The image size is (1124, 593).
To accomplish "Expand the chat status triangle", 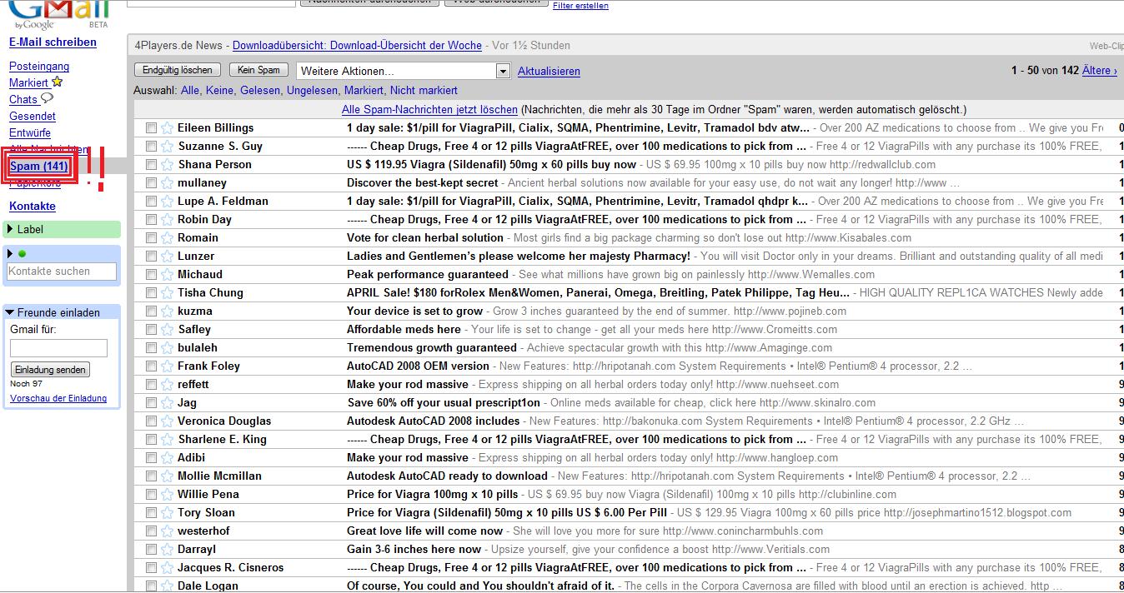I will pos(10,254).
